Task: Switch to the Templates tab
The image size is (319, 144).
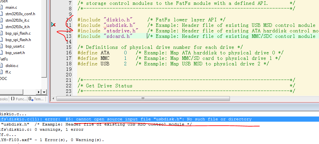Action: 36,99
